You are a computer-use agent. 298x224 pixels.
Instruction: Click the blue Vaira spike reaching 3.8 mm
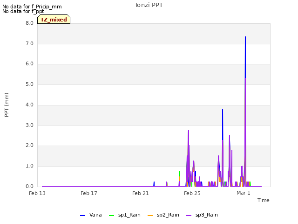[x=223, y=124]
